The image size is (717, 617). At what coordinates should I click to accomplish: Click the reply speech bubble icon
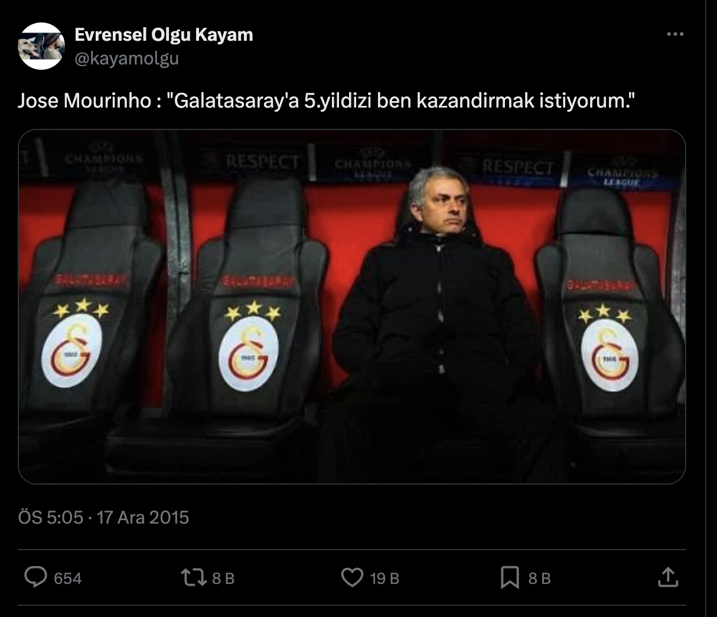point(35,577)
